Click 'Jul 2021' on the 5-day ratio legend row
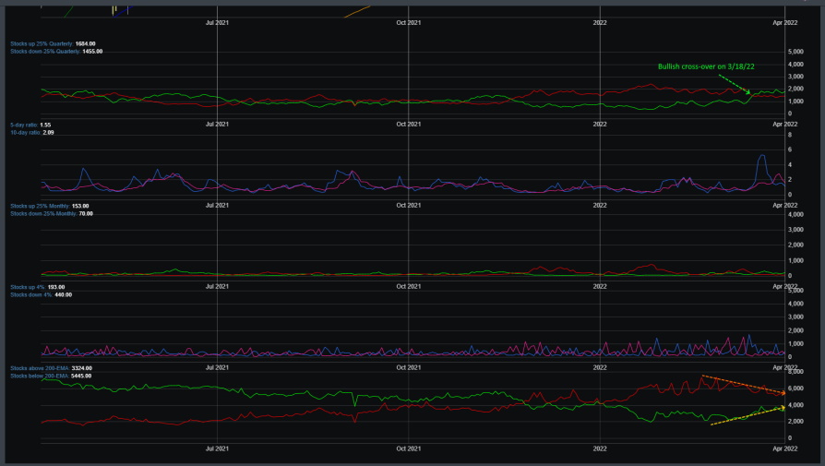 pos(217,125)
